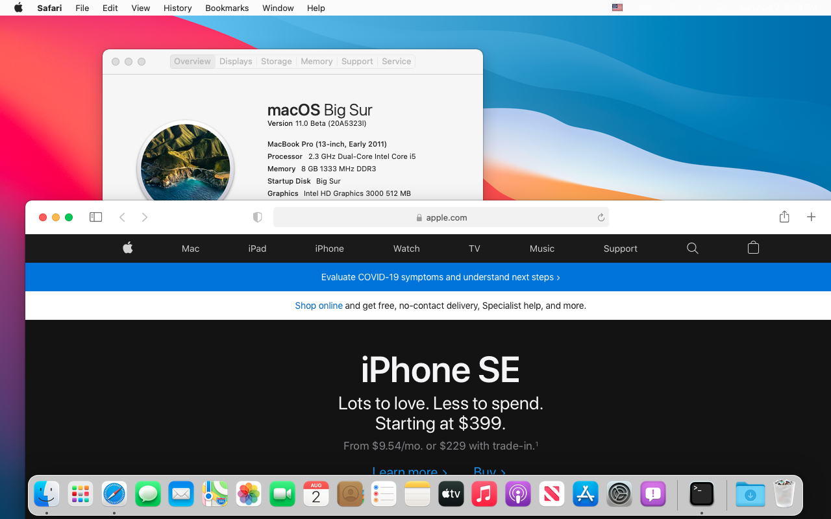
Task: Open Support tab in About This Mac
Action: pos(357,62)
